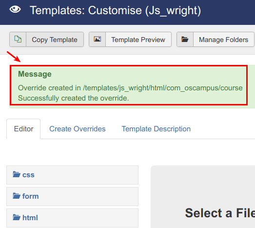
Task: Click the Manage Folders folder icon
Action: (185, 39)
